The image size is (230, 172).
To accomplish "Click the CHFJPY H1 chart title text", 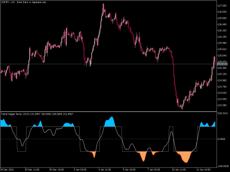I will [x=24, y=2].
